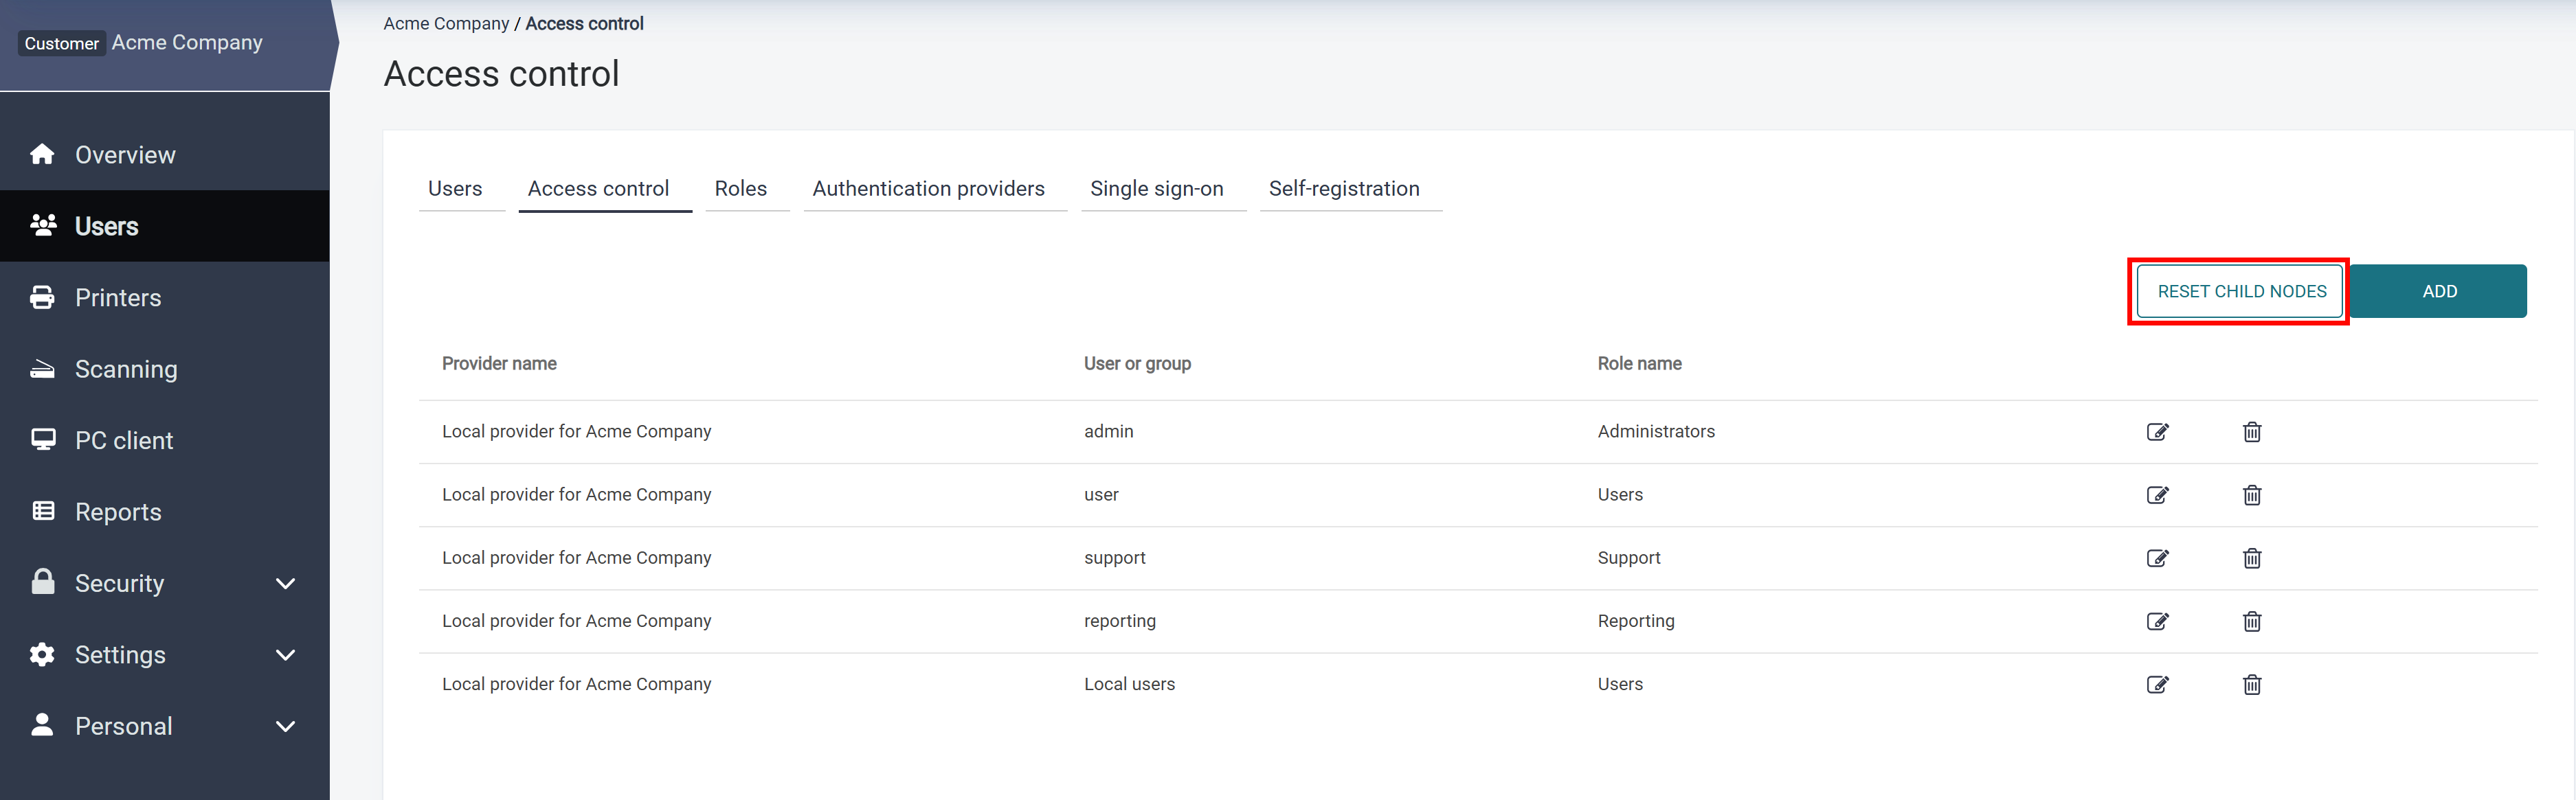Delete the admin access entry
Screen dimensions: 2576x800
pos(2251,432)
